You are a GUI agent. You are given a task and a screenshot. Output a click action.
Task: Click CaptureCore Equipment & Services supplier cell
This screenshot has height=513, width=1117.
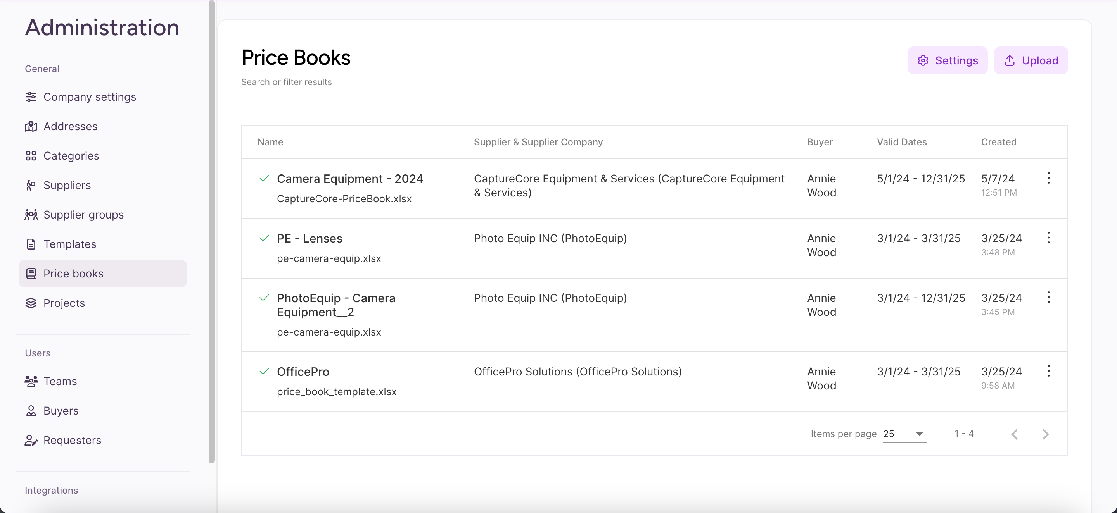[629, 186]
